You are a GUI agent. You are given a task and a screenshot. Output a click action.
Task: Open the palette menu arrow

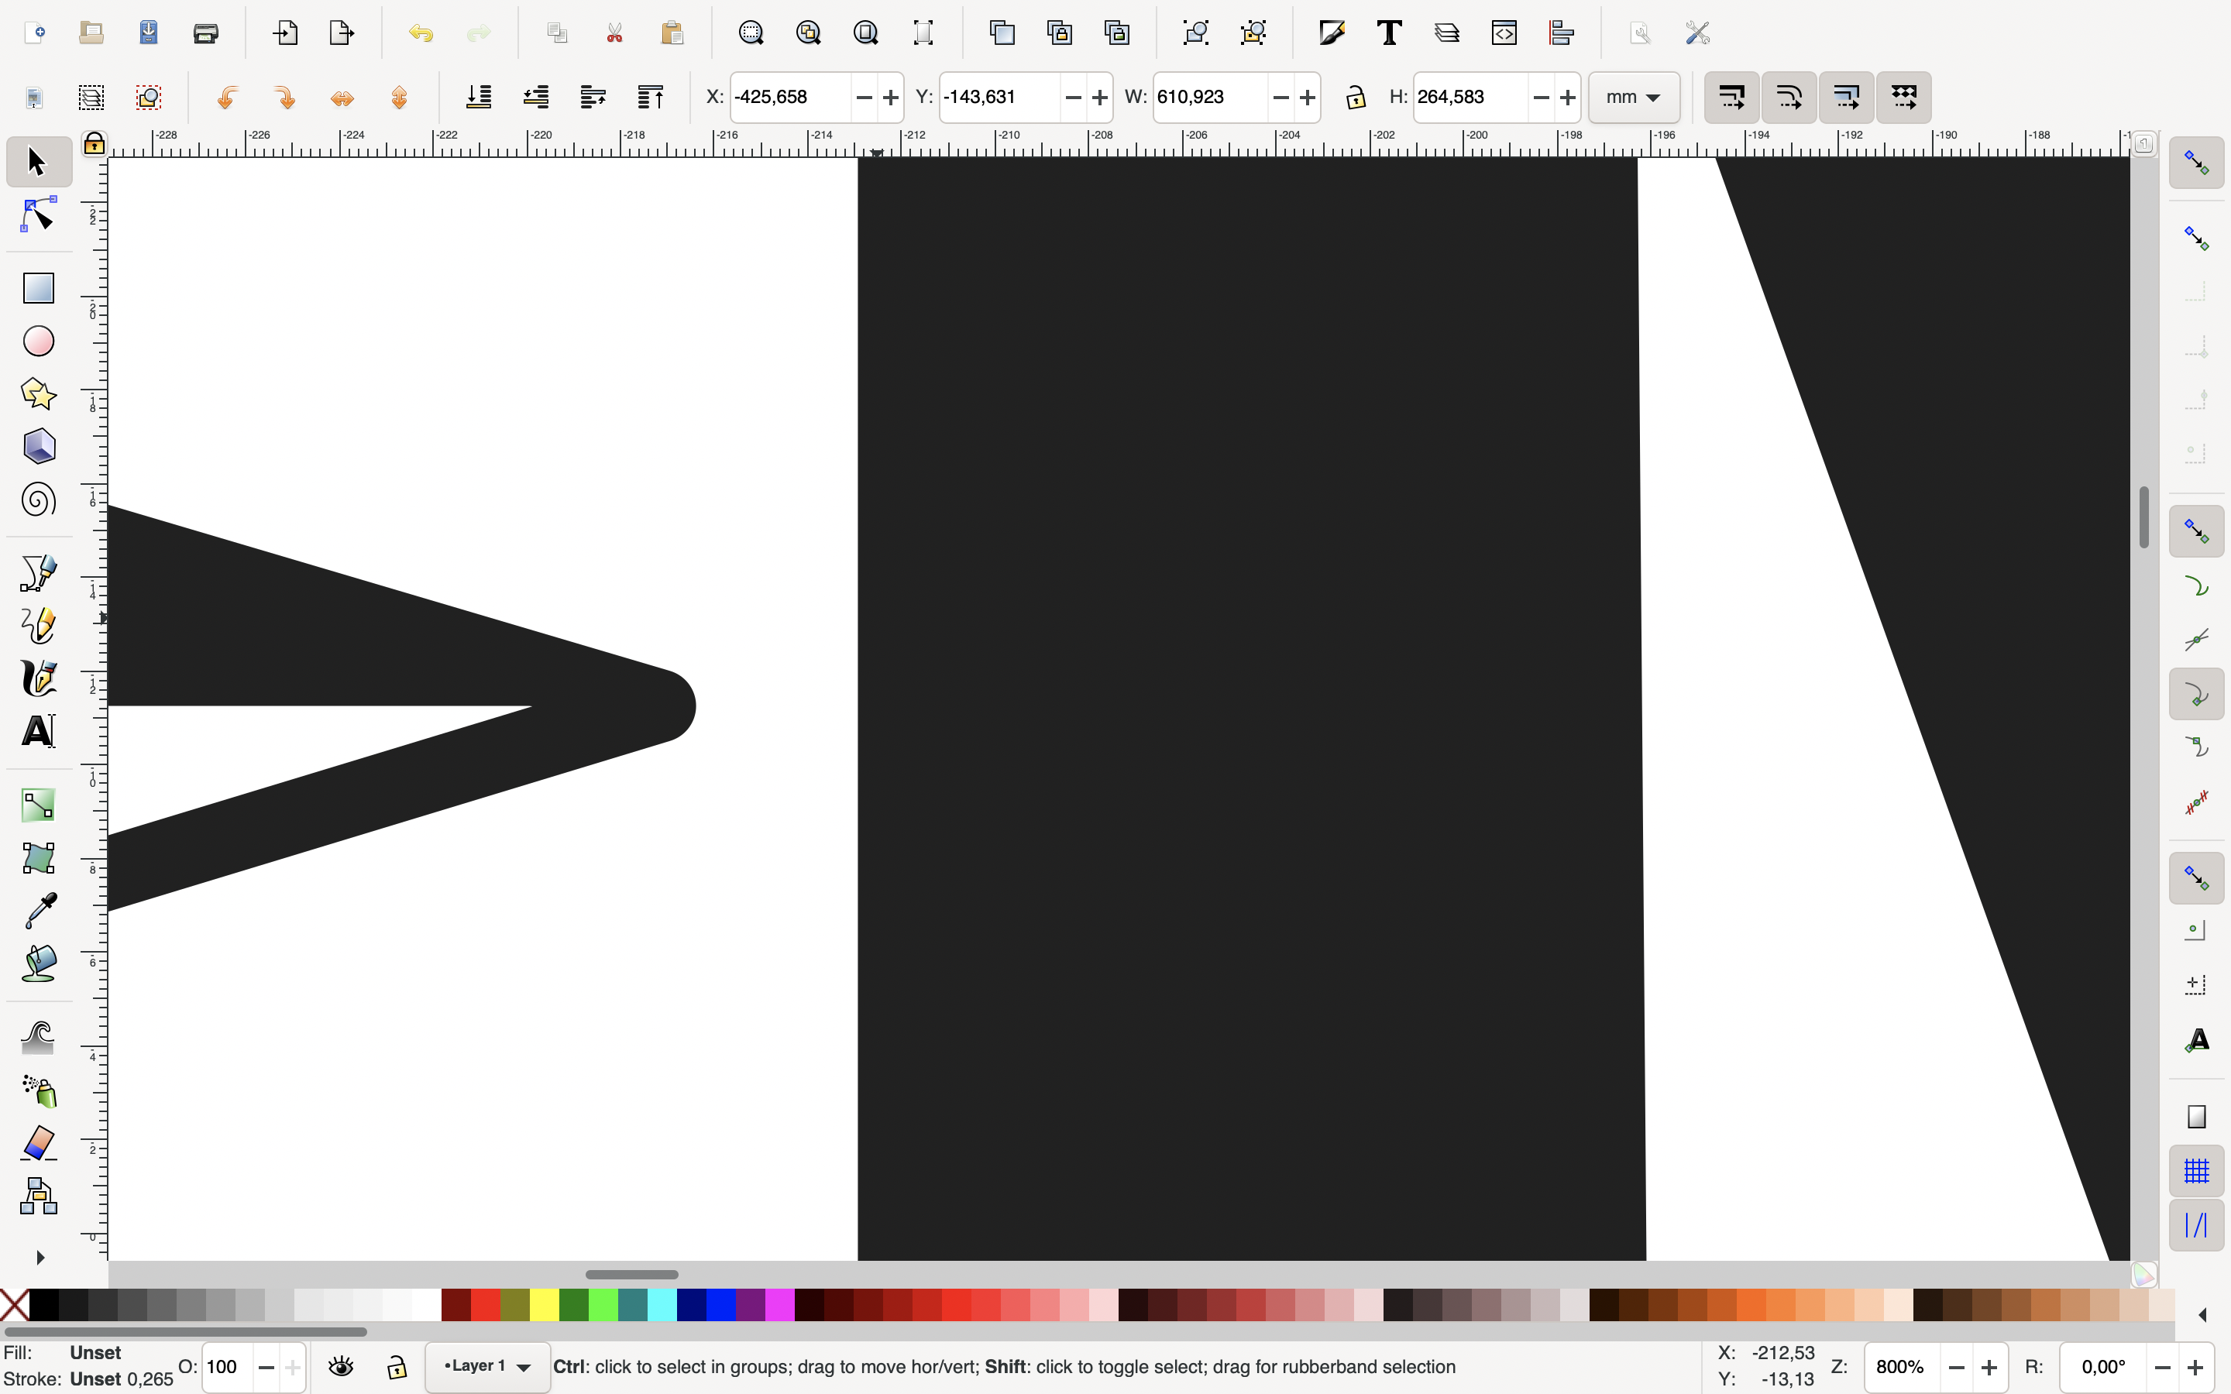pyautogui.click(x=2202, y=1315)
